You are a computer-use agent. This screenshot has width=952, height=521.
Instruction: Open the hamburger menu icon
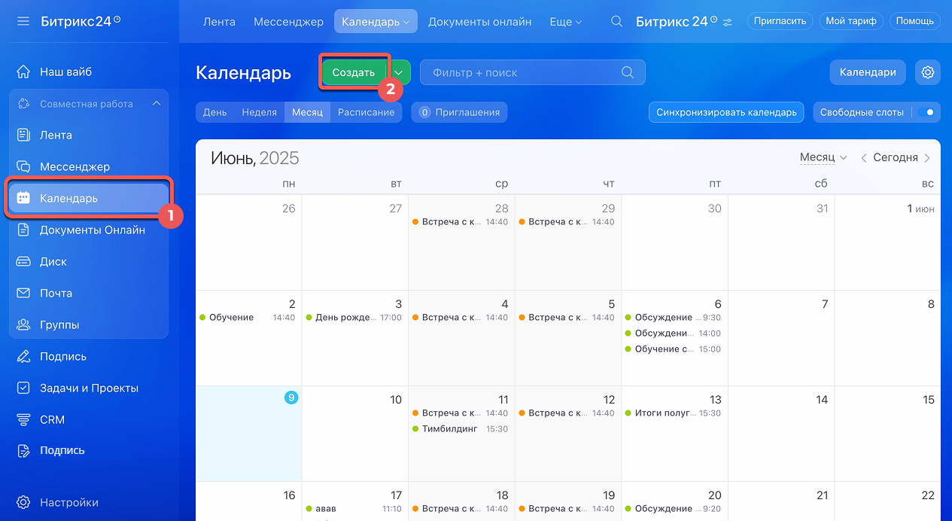click(x=23, y=21)
